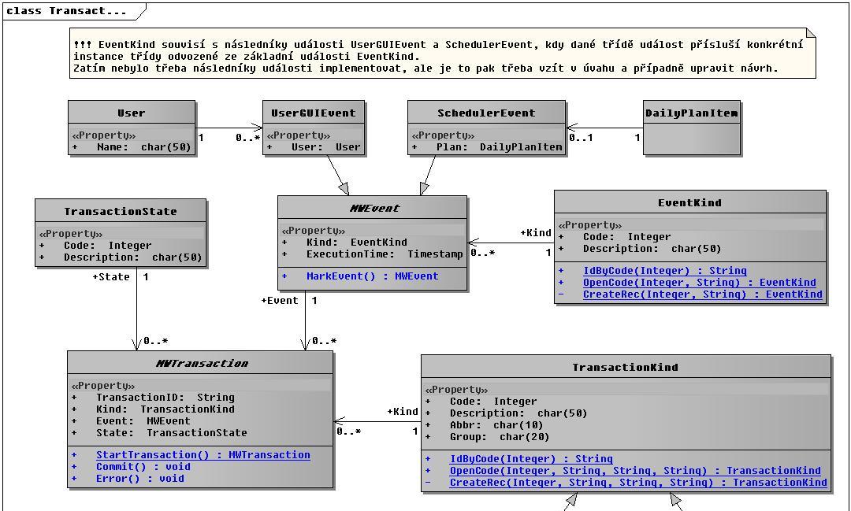Click 'Event: MWEvent' attribute
The height and width of the screenshot is (511, 851).
click(x=131, y=421)
